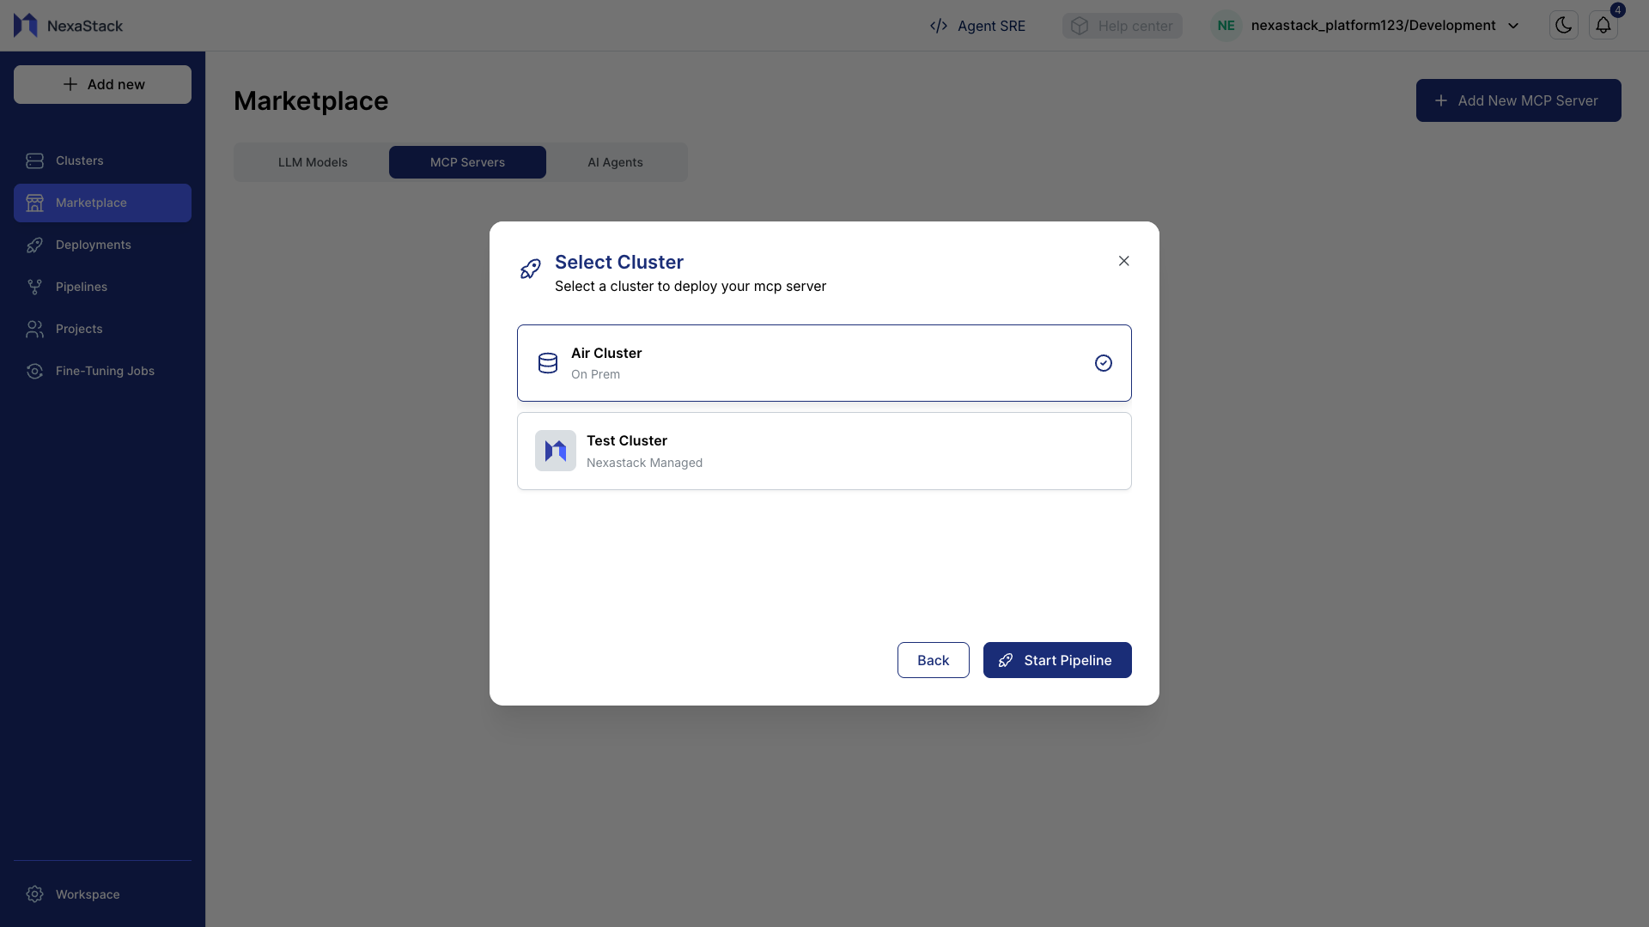Choose the Test Cluster option
Screen dimensions: 1649x927
pyautogui.click(x=823, y=451)
